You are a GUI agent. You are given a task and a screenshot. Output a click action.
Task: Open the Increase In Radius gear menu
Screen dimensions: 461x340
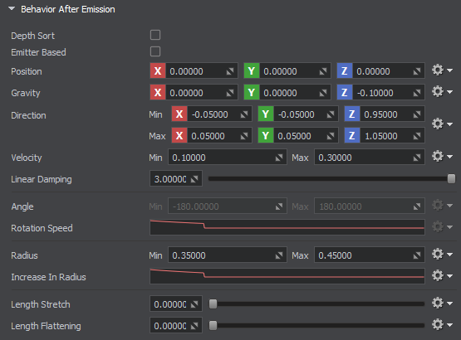(x=442, y=276)
